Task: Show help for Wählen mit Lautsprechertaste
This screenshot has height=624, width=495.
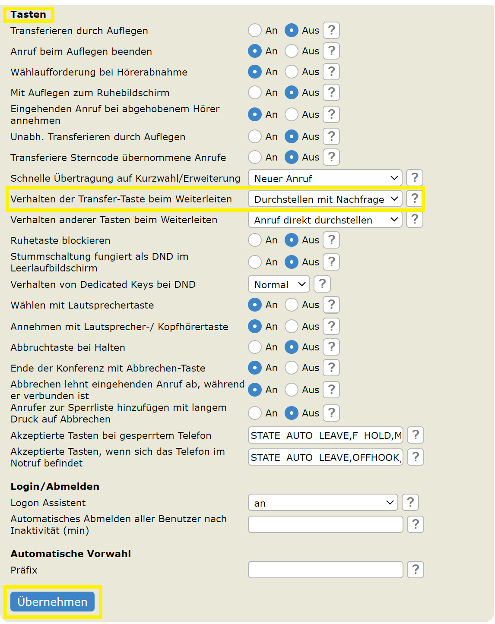Action: click(331, 305)
